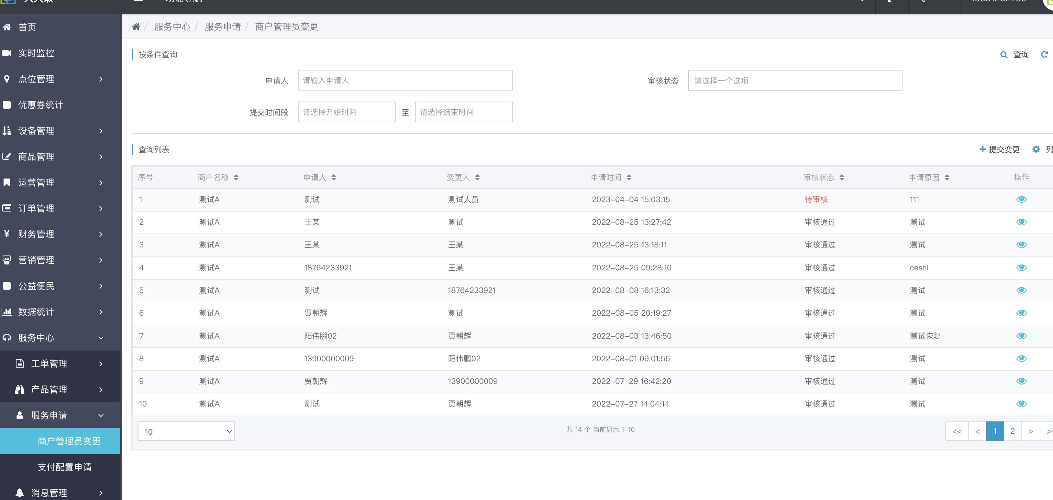Image resolution: width=1053 pixels, height=500 pixels.
Task: Click the binoculars icon for 产品管理
Action: coord(20,389)
